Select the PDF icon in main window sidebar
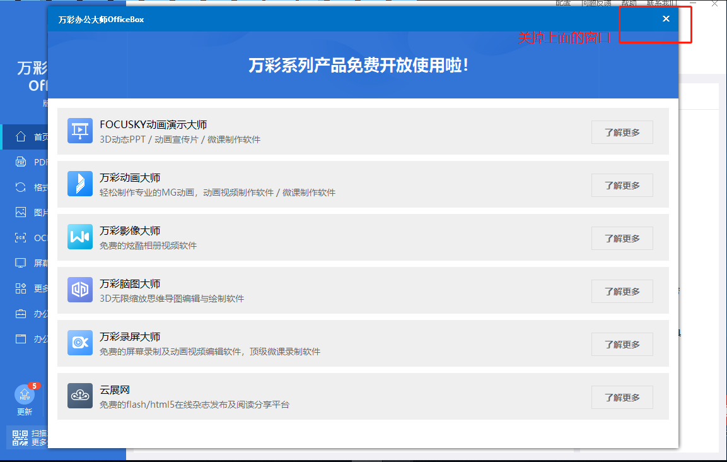727x462 pixels. [20, 162]
